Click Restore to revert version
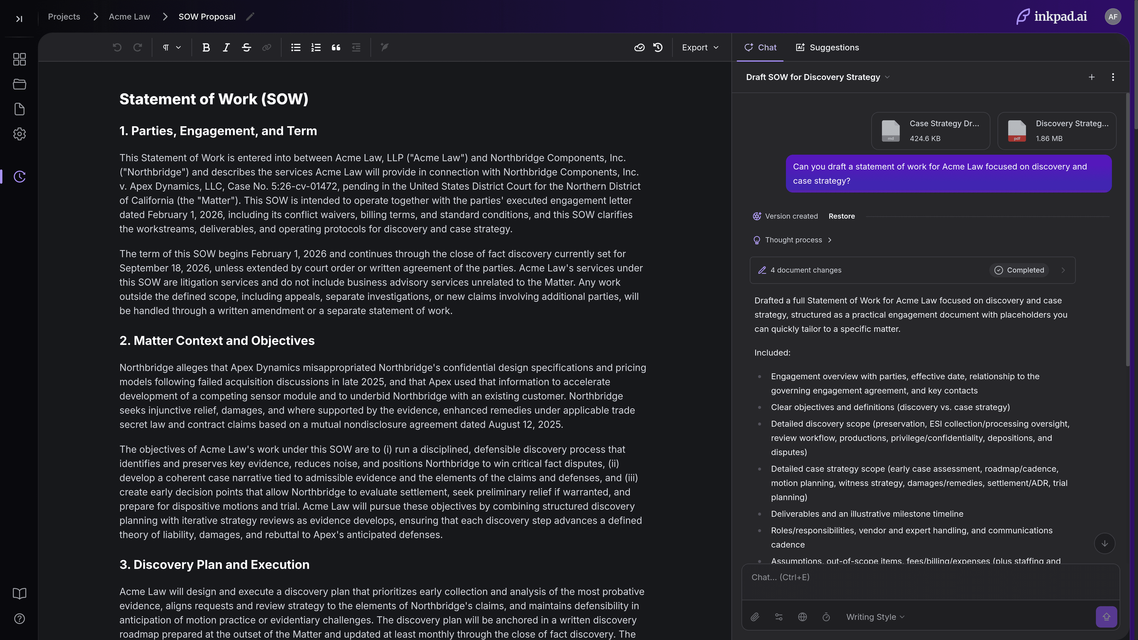The width and height of the screenshot is (1138, 640). coord(841,216)
